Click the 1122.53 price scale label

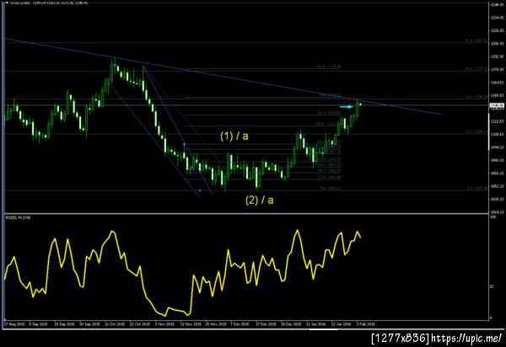click(x=498, y=121)
